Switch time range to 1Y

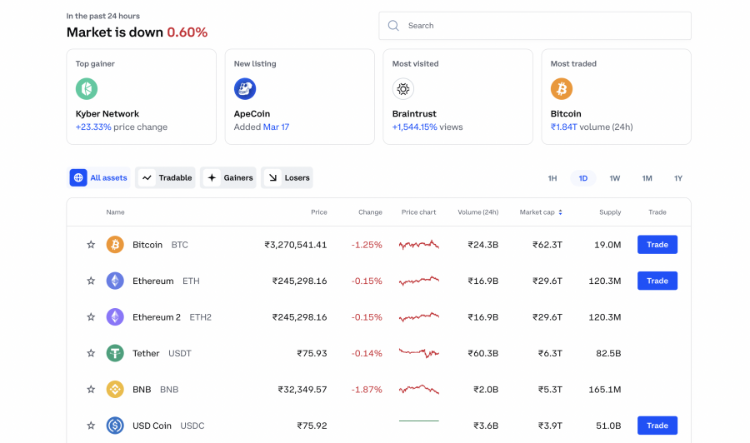click(678, 178)
